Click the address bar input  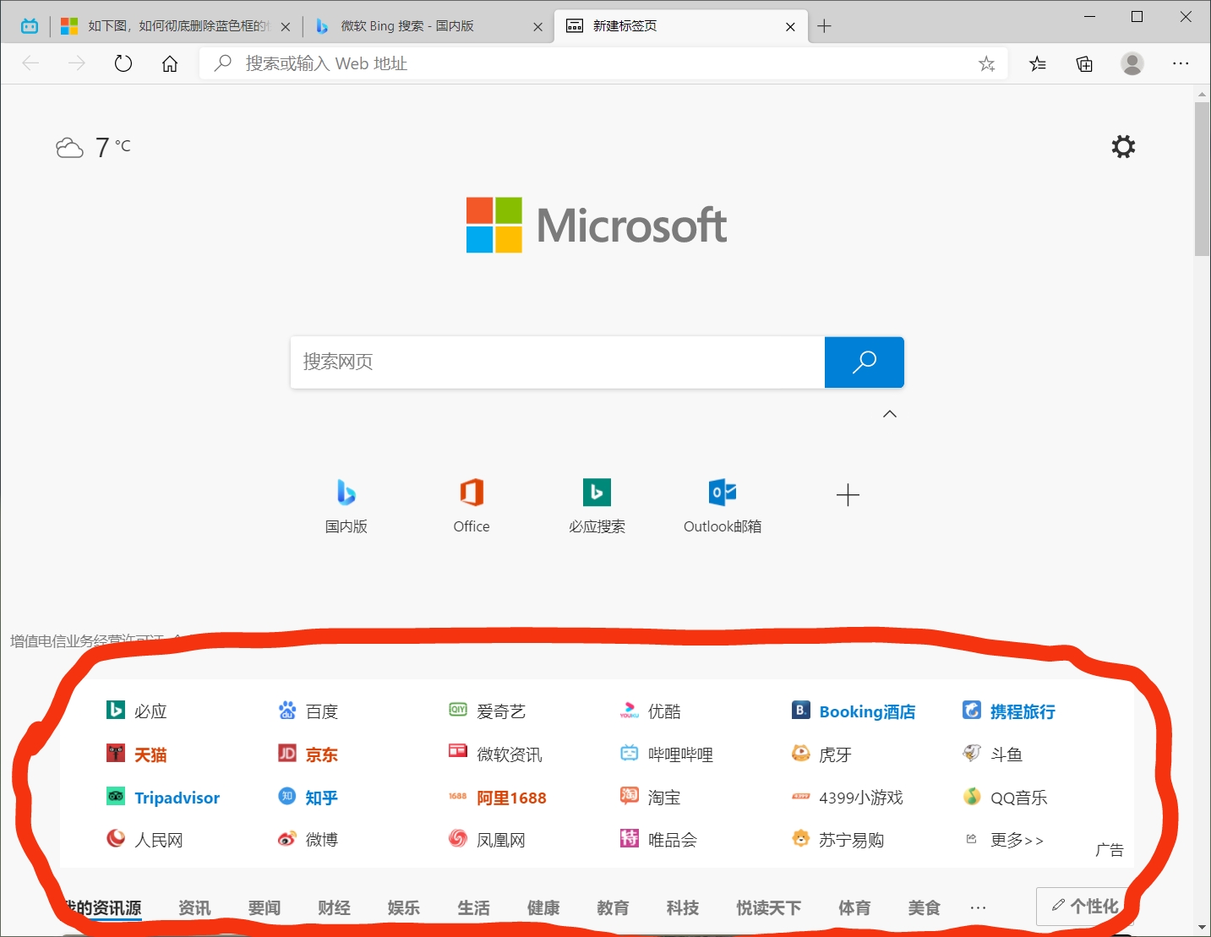[603, 63]
